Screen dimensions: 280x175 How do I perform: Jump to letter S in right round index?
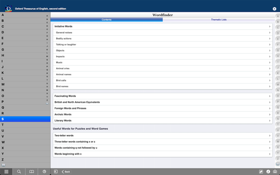(278, 118)
